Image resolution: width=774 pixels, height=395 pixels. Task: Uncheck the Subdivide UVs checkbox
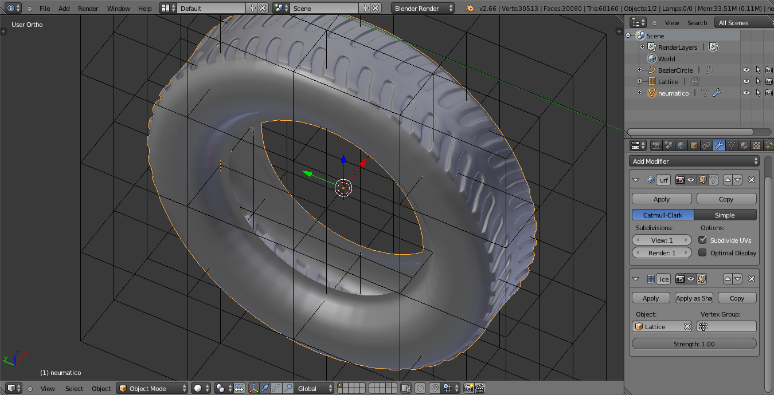point(702,240)
